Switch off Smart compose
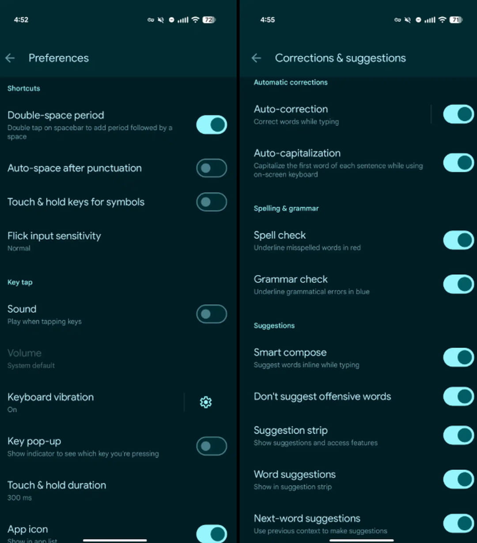Image resolution: width=477 pixels, height=543 pixels. [x=458, y=358]
